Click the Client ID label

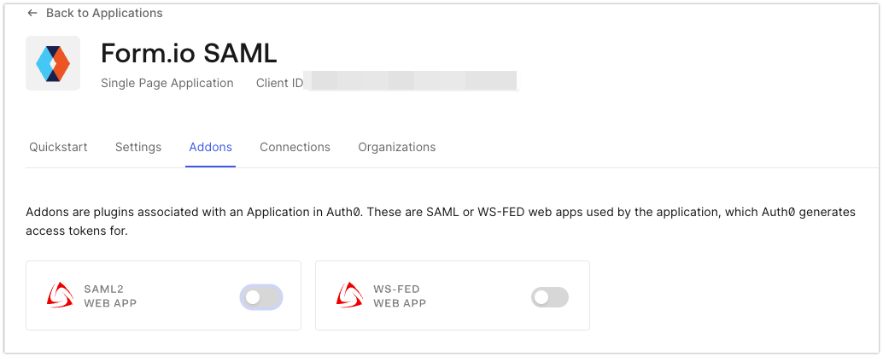coord(279,83)
